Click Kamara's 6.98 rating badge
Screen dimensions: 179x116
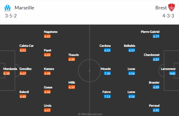pos(47,73)
